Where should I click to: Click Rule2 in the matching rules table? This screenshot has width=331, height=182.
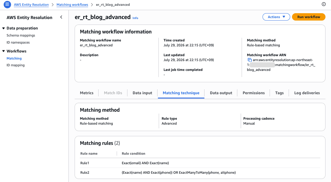pyautogui.click(x=85, y=172)
